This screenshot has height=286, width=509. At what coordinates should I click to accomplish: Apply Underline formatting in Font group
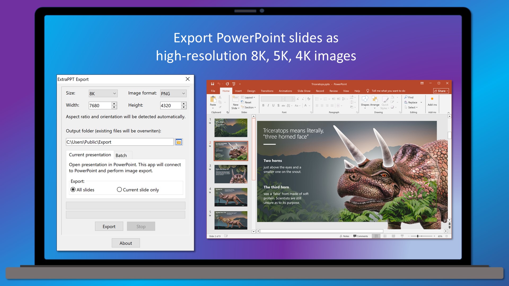273,105
